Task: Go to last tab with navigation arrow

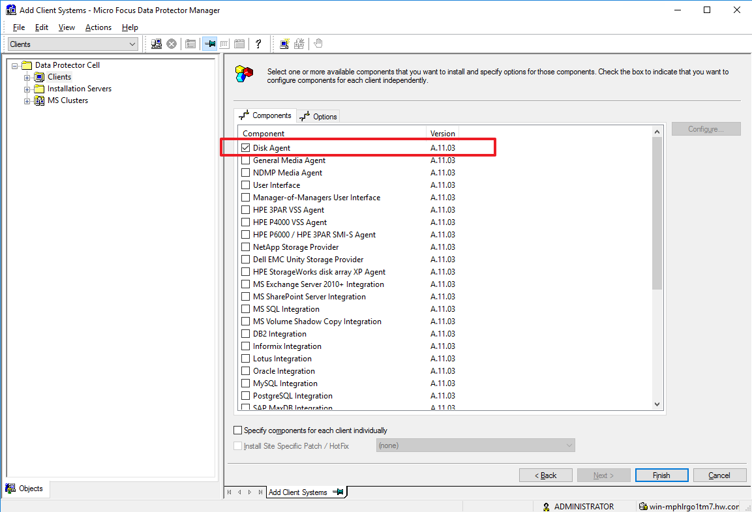Action: pos(260,492)
